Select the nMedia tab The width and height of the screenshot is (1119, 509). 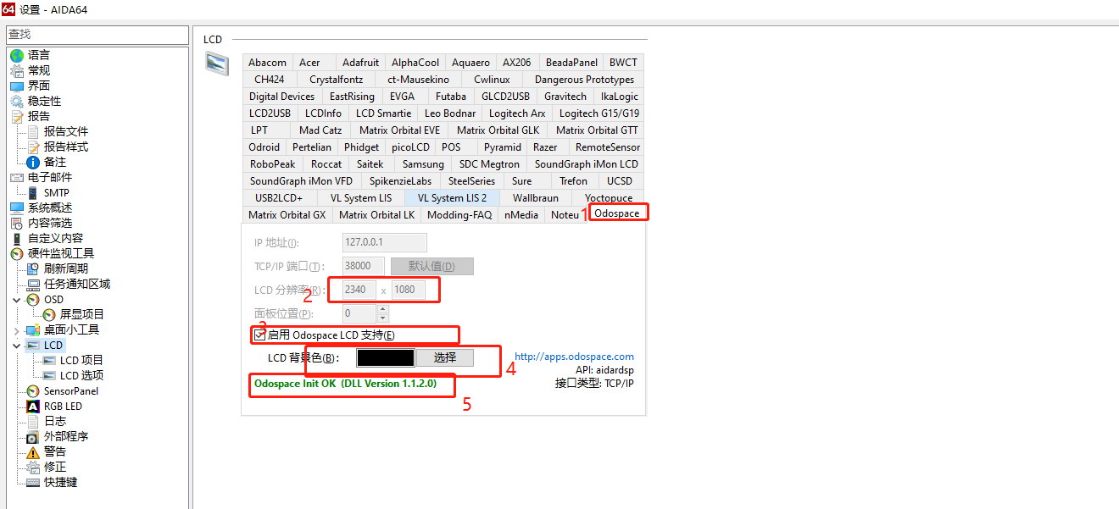521,214
